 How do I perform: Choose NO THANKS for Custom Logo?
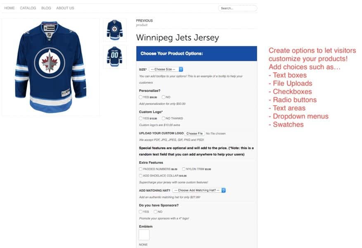pos(163,118)
